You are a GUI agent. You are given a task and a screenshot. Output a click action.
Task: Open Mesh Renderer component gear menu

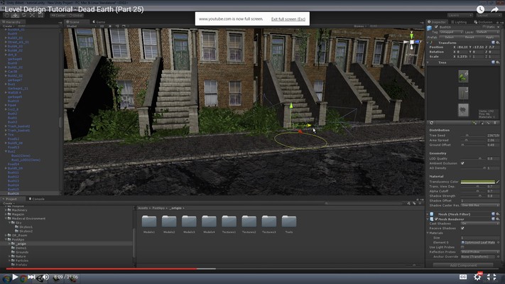pyautogui.click(x=498, y=219)
